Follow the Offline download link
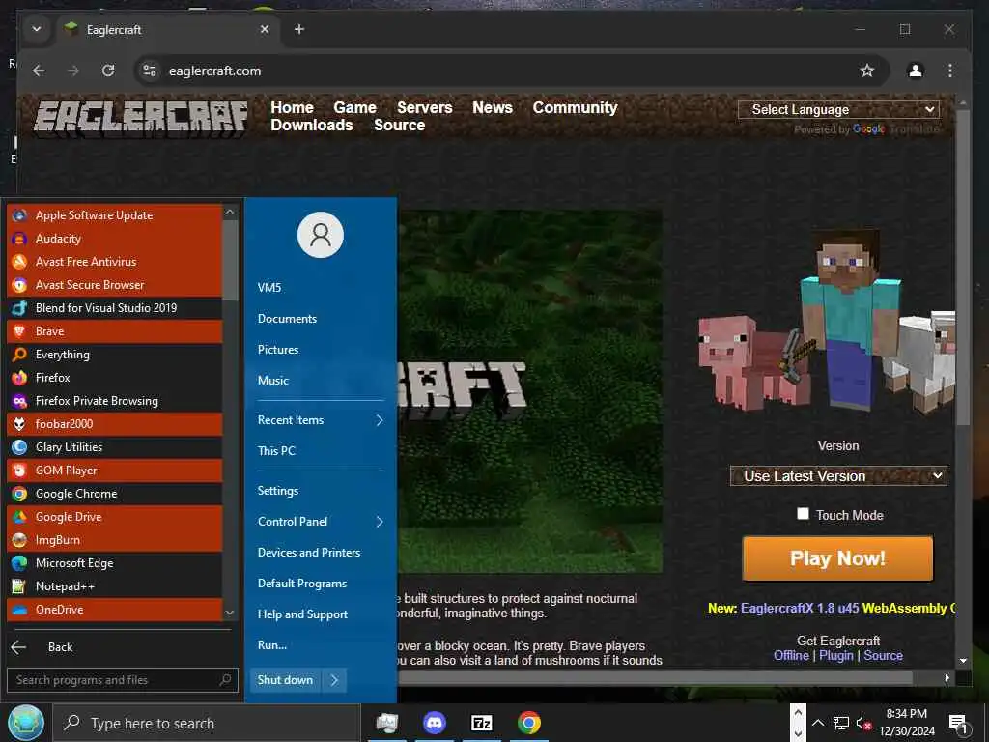This screenshot has width=989, height=742. (x=791, y=656)
